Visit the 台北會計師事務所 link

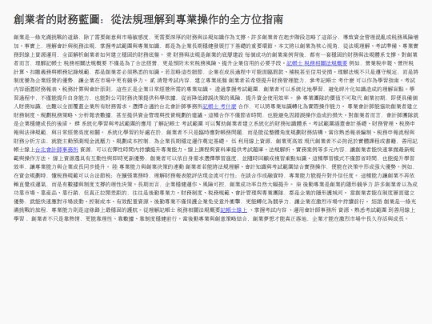57,150
